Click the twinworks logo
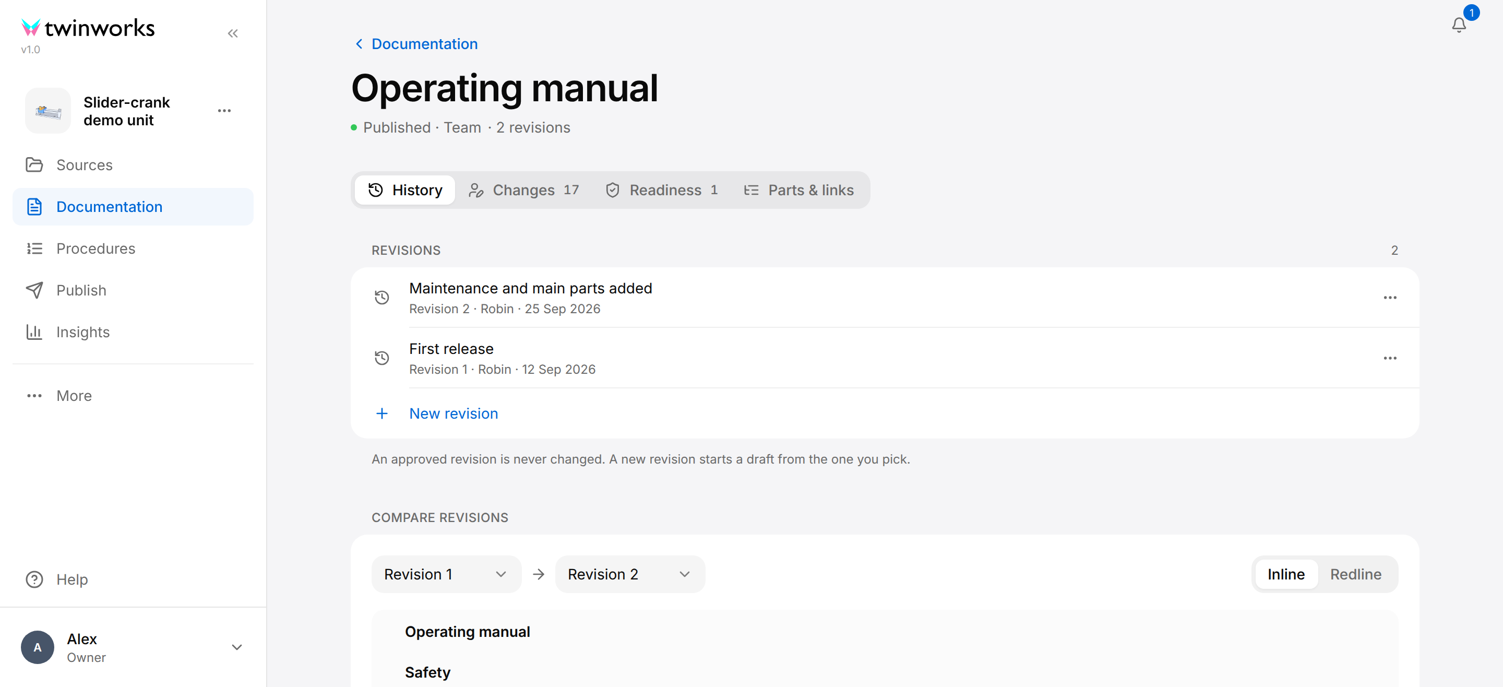This screenshot has height=687, width=1503. coord(88,28)
